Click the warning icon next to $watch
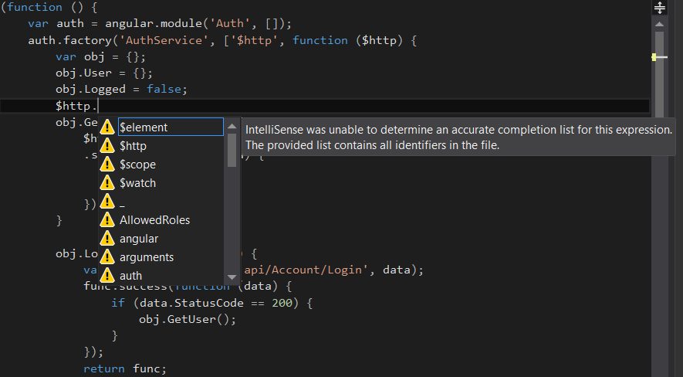This screenshot has width=683, height=377. tap(107, 183)
